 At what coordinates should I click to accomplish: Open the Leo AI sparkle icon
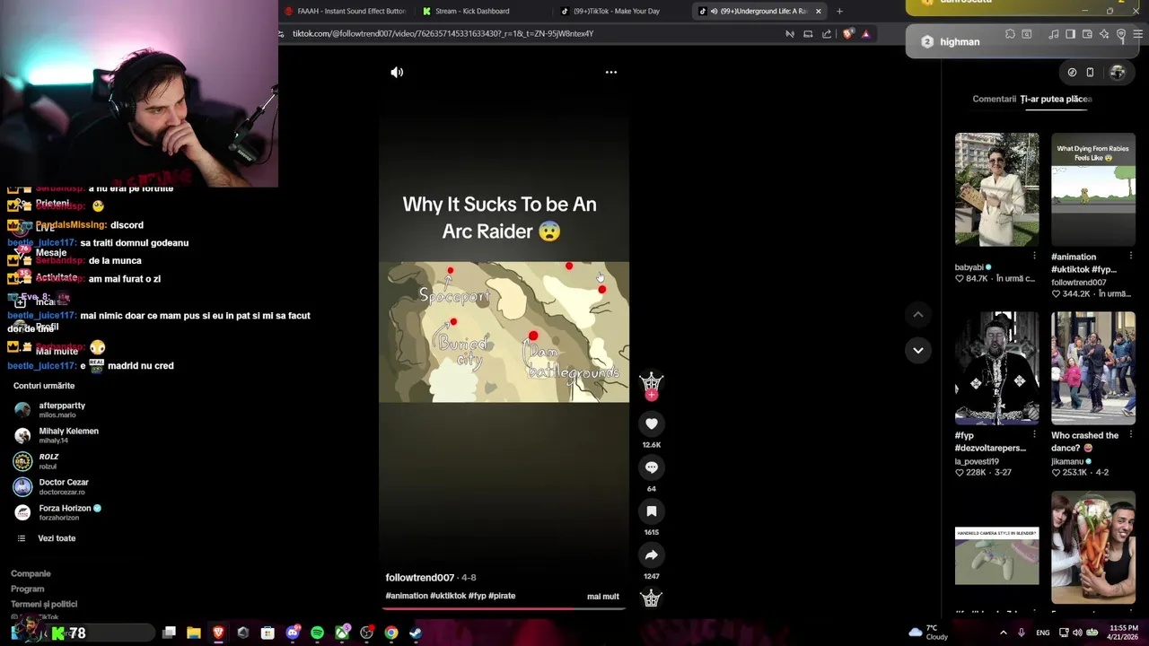pos(1104,34)
